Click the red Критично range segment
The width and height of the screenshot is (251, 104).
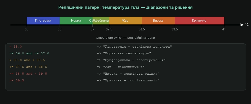coord(199,21)
